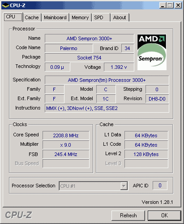Viewport: 184px width, 224px height.
Task: Select the 0.09 µ technology value
Action: [x=57, y=67]
